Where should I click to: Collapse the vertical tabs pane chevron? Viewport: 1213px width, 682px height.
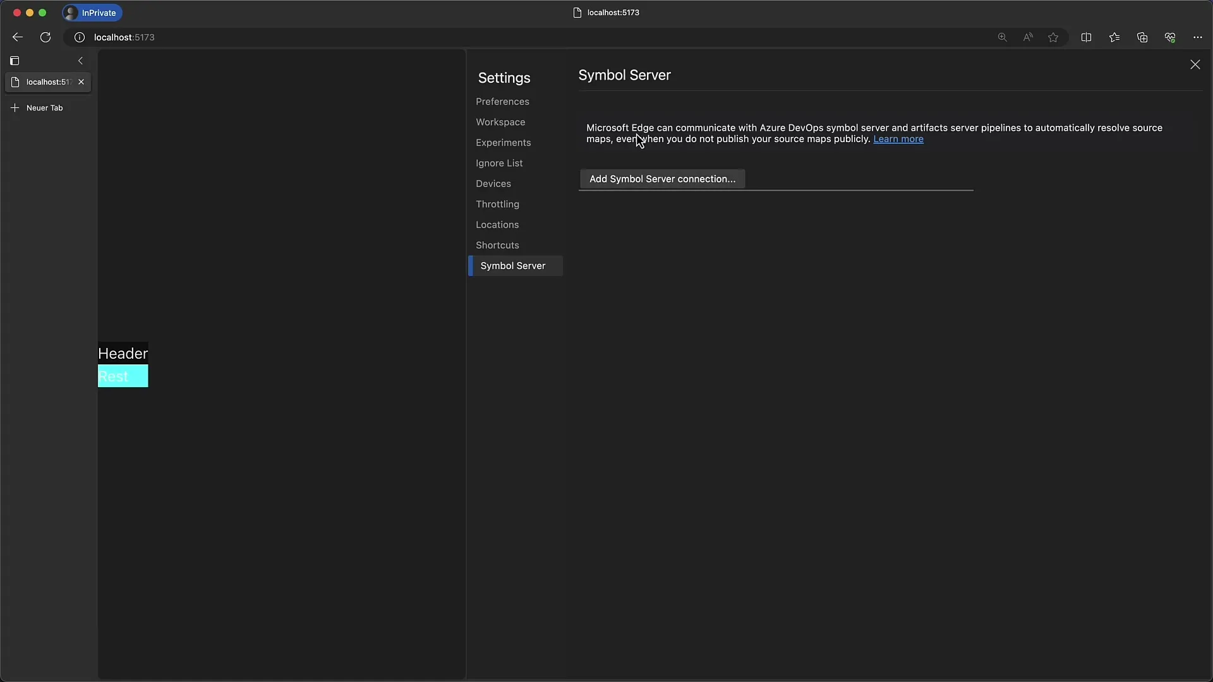pyautogui.click(x=80, y=61)
